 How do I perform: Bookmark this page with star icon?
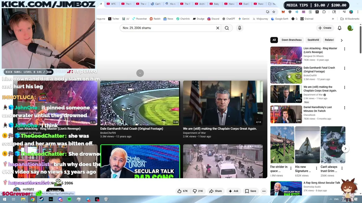[x=273, y=12]
